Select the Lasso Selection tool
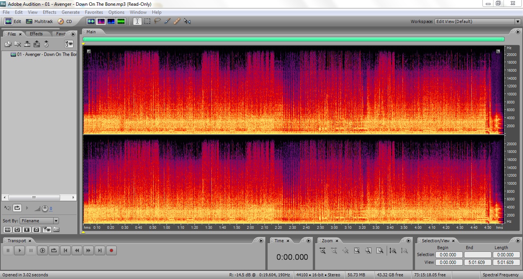Screen dimensions: 523x279 coord(157,21)
